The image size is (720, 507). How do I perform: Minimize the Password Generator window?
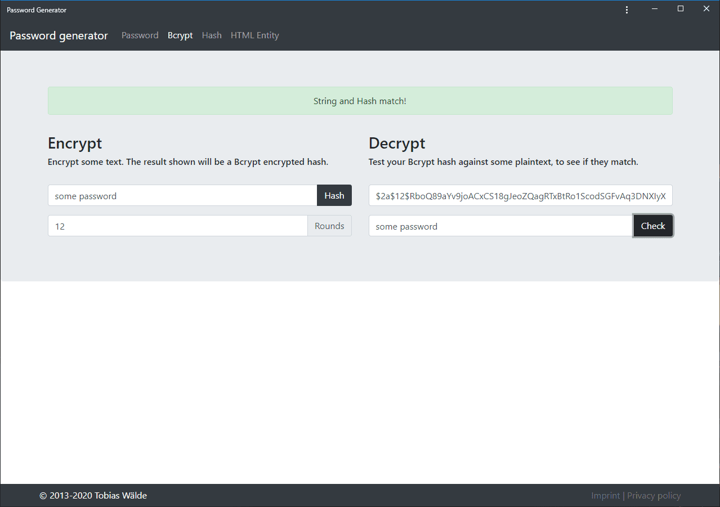point(655,9)
